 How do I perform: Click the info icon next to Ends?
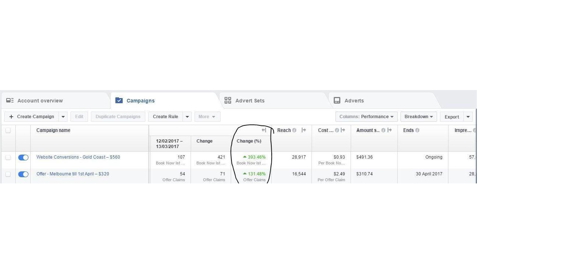(417, 131)
